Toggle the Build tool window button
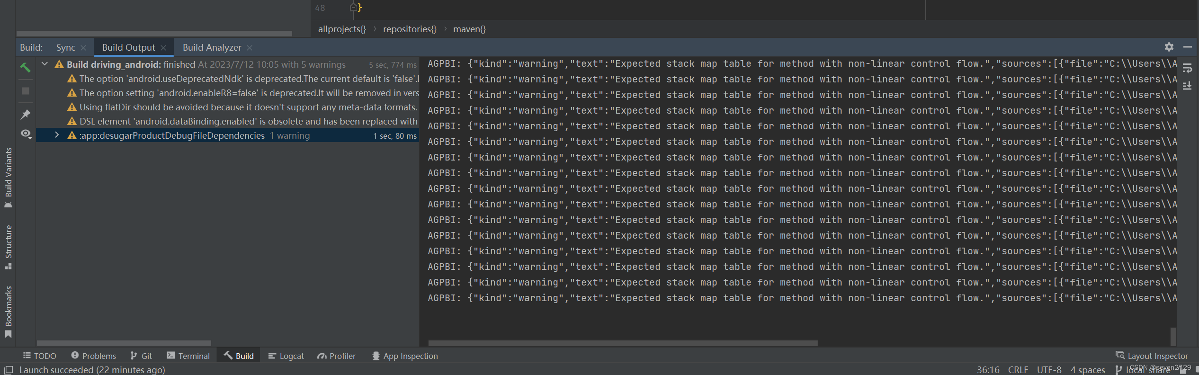The width and height of the screenshot is (1199, 375). click(239, 356)
